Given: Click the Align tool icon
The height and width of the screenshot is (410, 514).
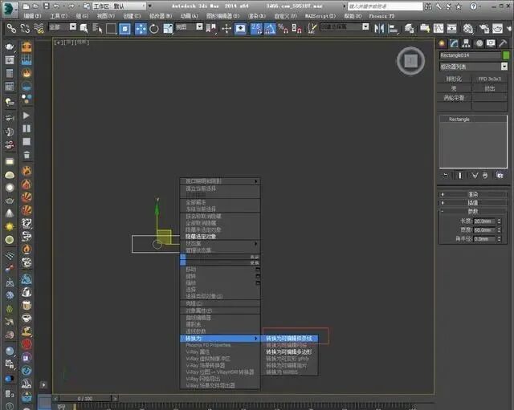Looking at the screenshot, I should (393, 29).
